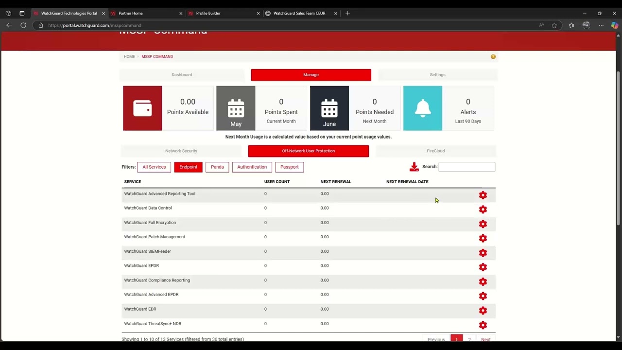Click the Alerts bell icon
This screenshot has height=350, width=622.
point(423,108)
